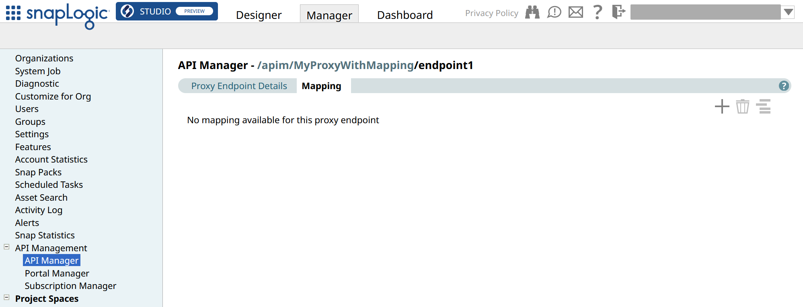Open the Proxy Endpoint Details tab
The image size is (803, 307).
pos(239,86)
